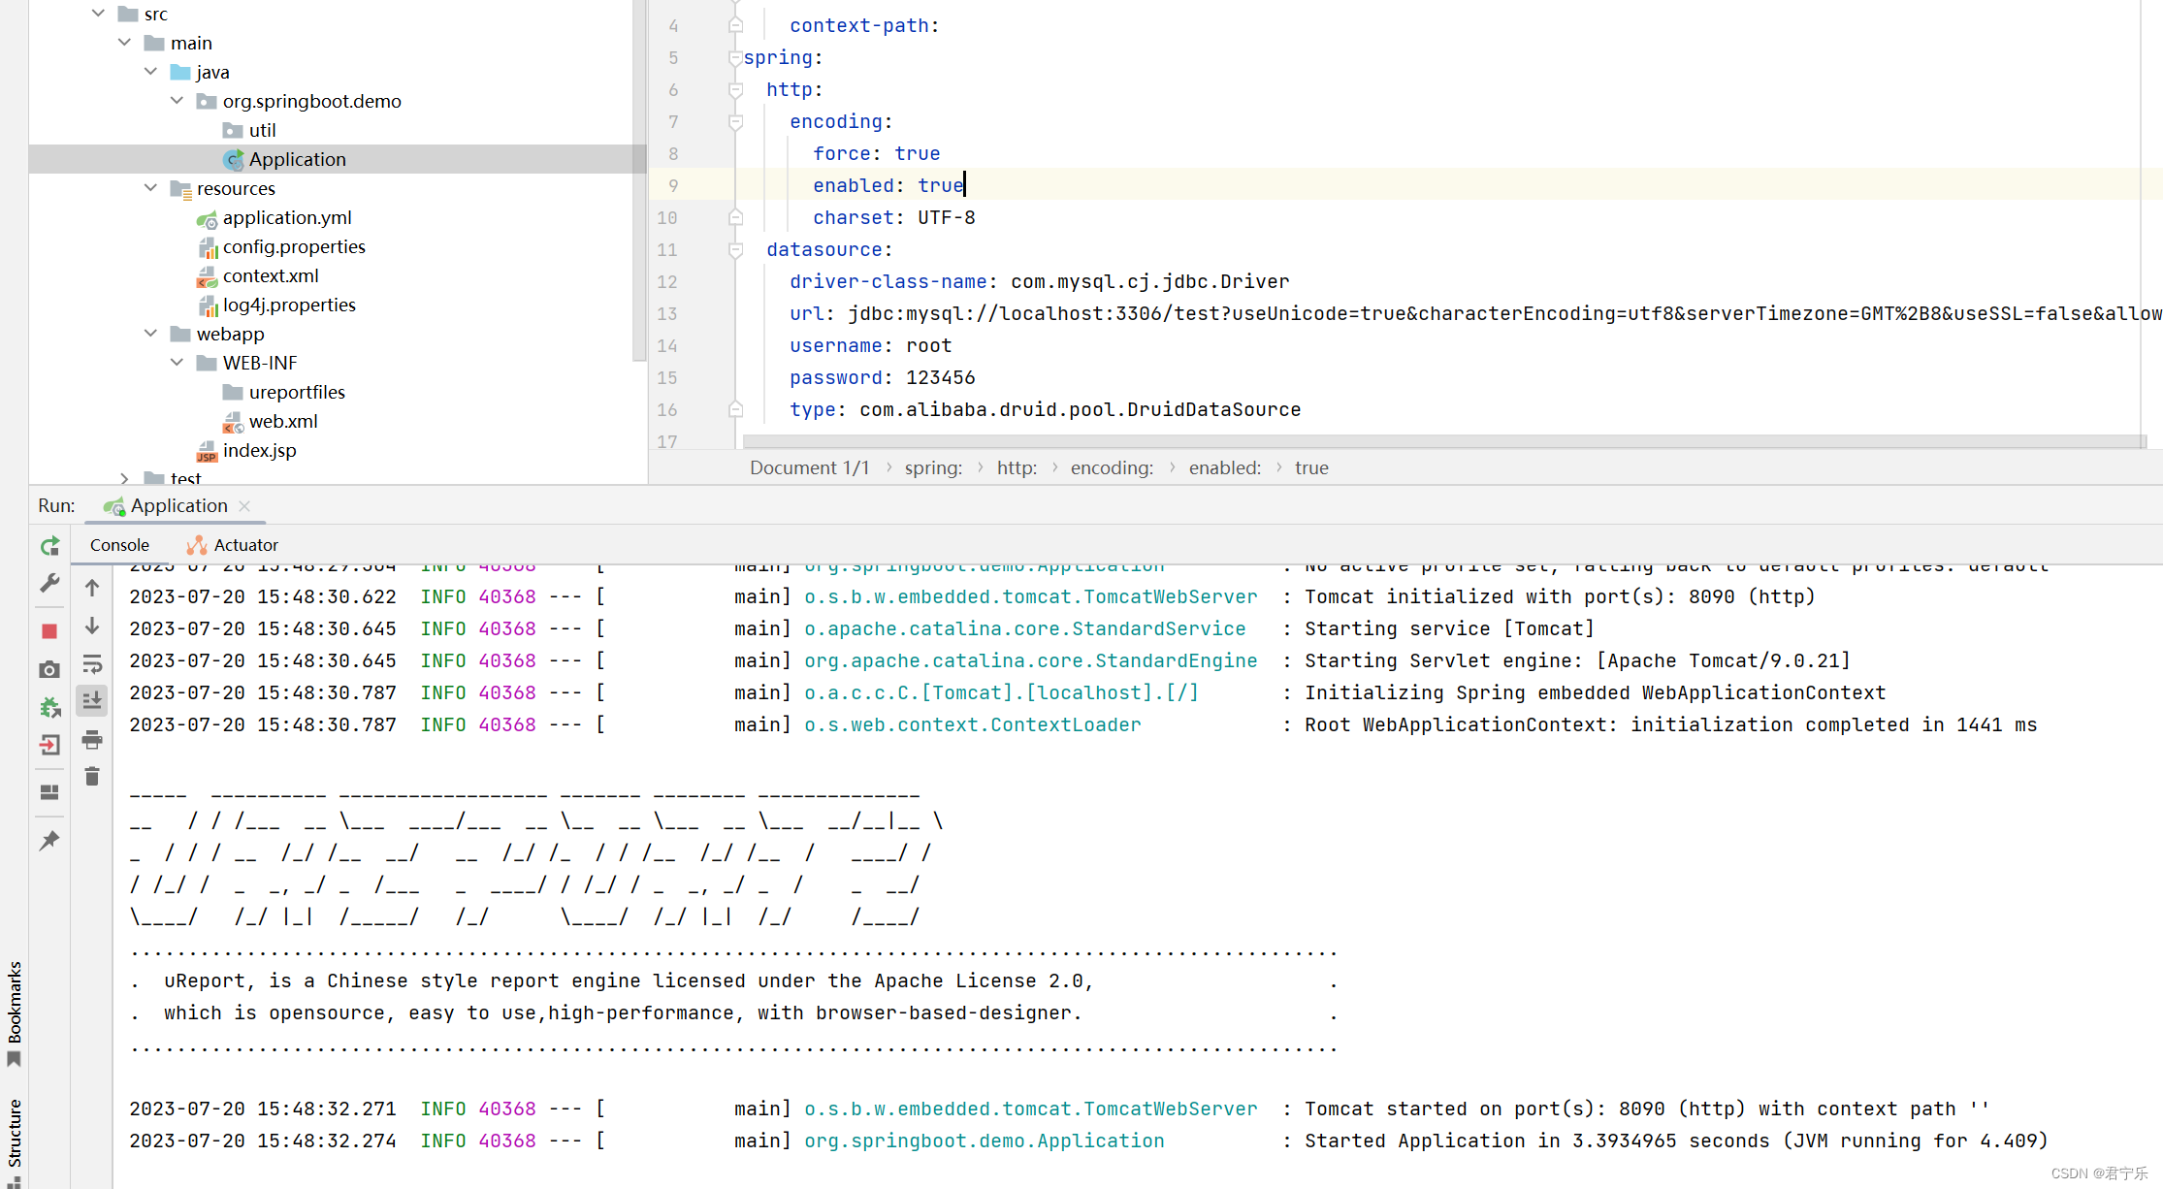Select the Console tab in Run panel
This screenshot has width=2163, height=1189.
(x=118, y=545)
